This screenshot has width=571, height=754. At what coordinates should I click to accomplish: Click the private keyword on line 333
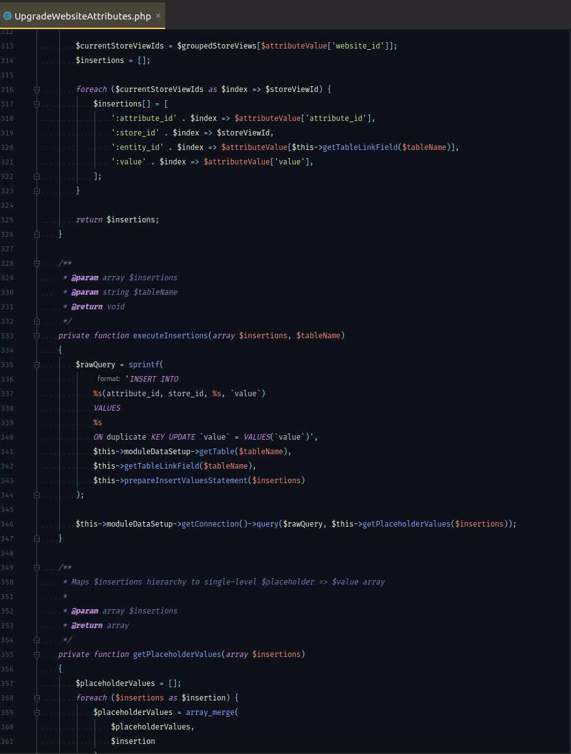click(x=74, y=336)
